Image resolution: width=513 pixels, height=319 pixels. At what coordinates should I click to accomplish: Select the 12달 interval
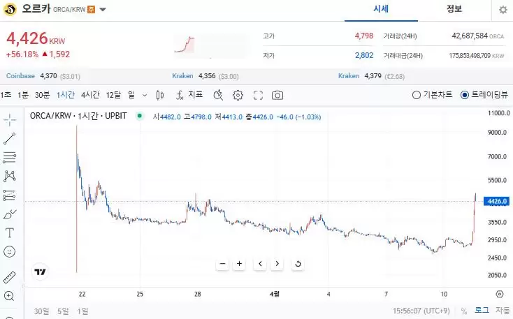click(x=113, y=95)
